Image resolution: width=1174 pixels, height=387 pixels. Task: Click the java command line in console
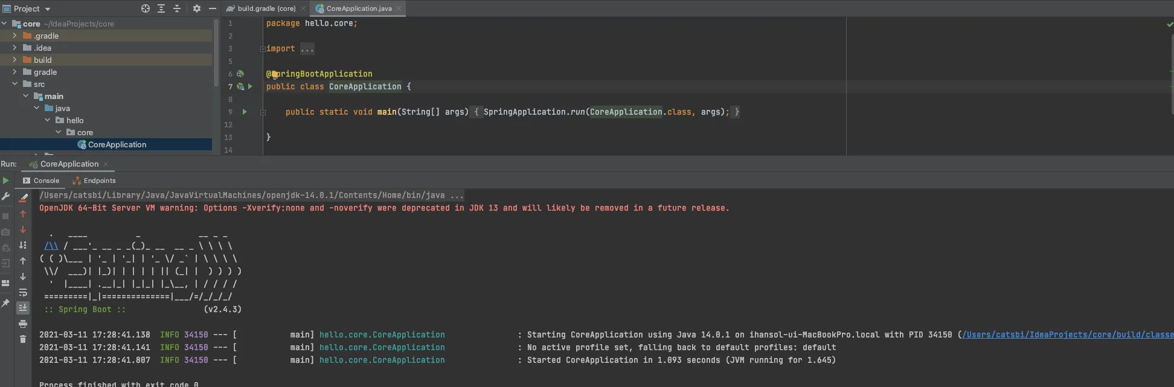point(252,195)
